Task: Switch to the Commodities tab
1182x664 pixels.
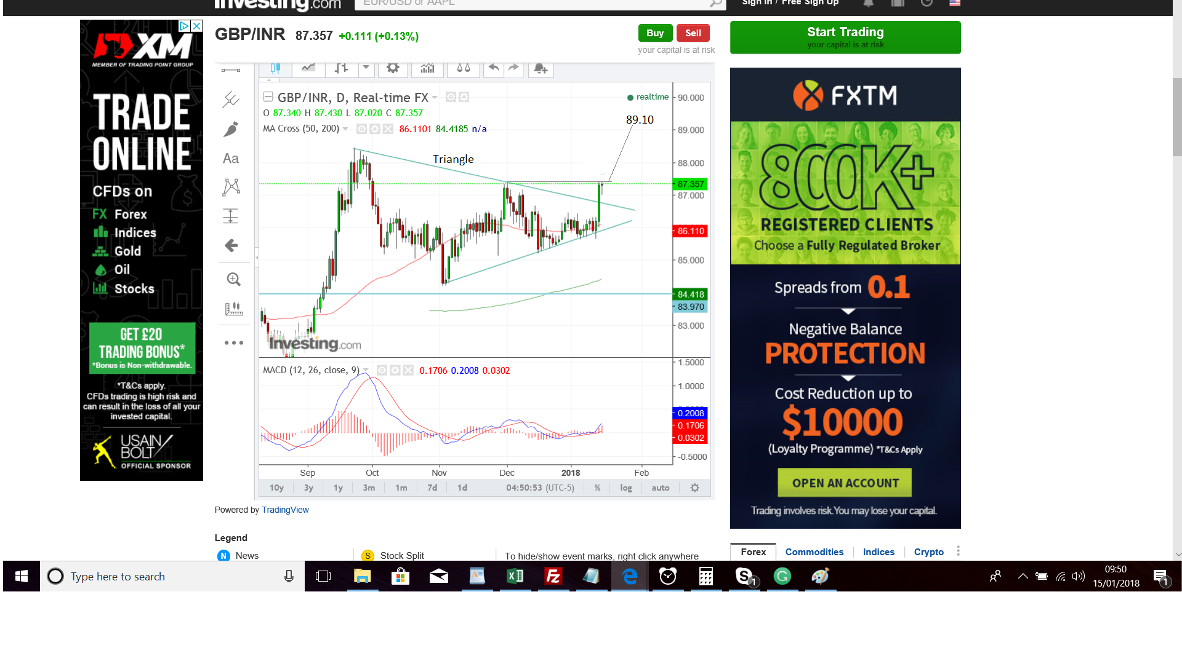Action: (x=814, y=552)
